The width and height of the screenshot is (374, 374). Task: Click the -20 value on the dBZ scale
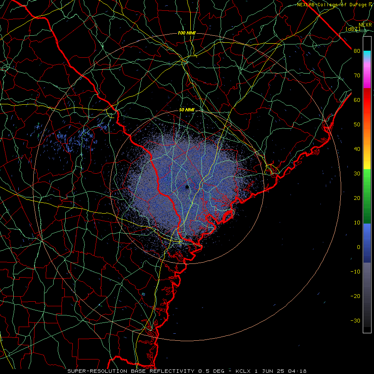pyautogui.click(x=355, y=296)
